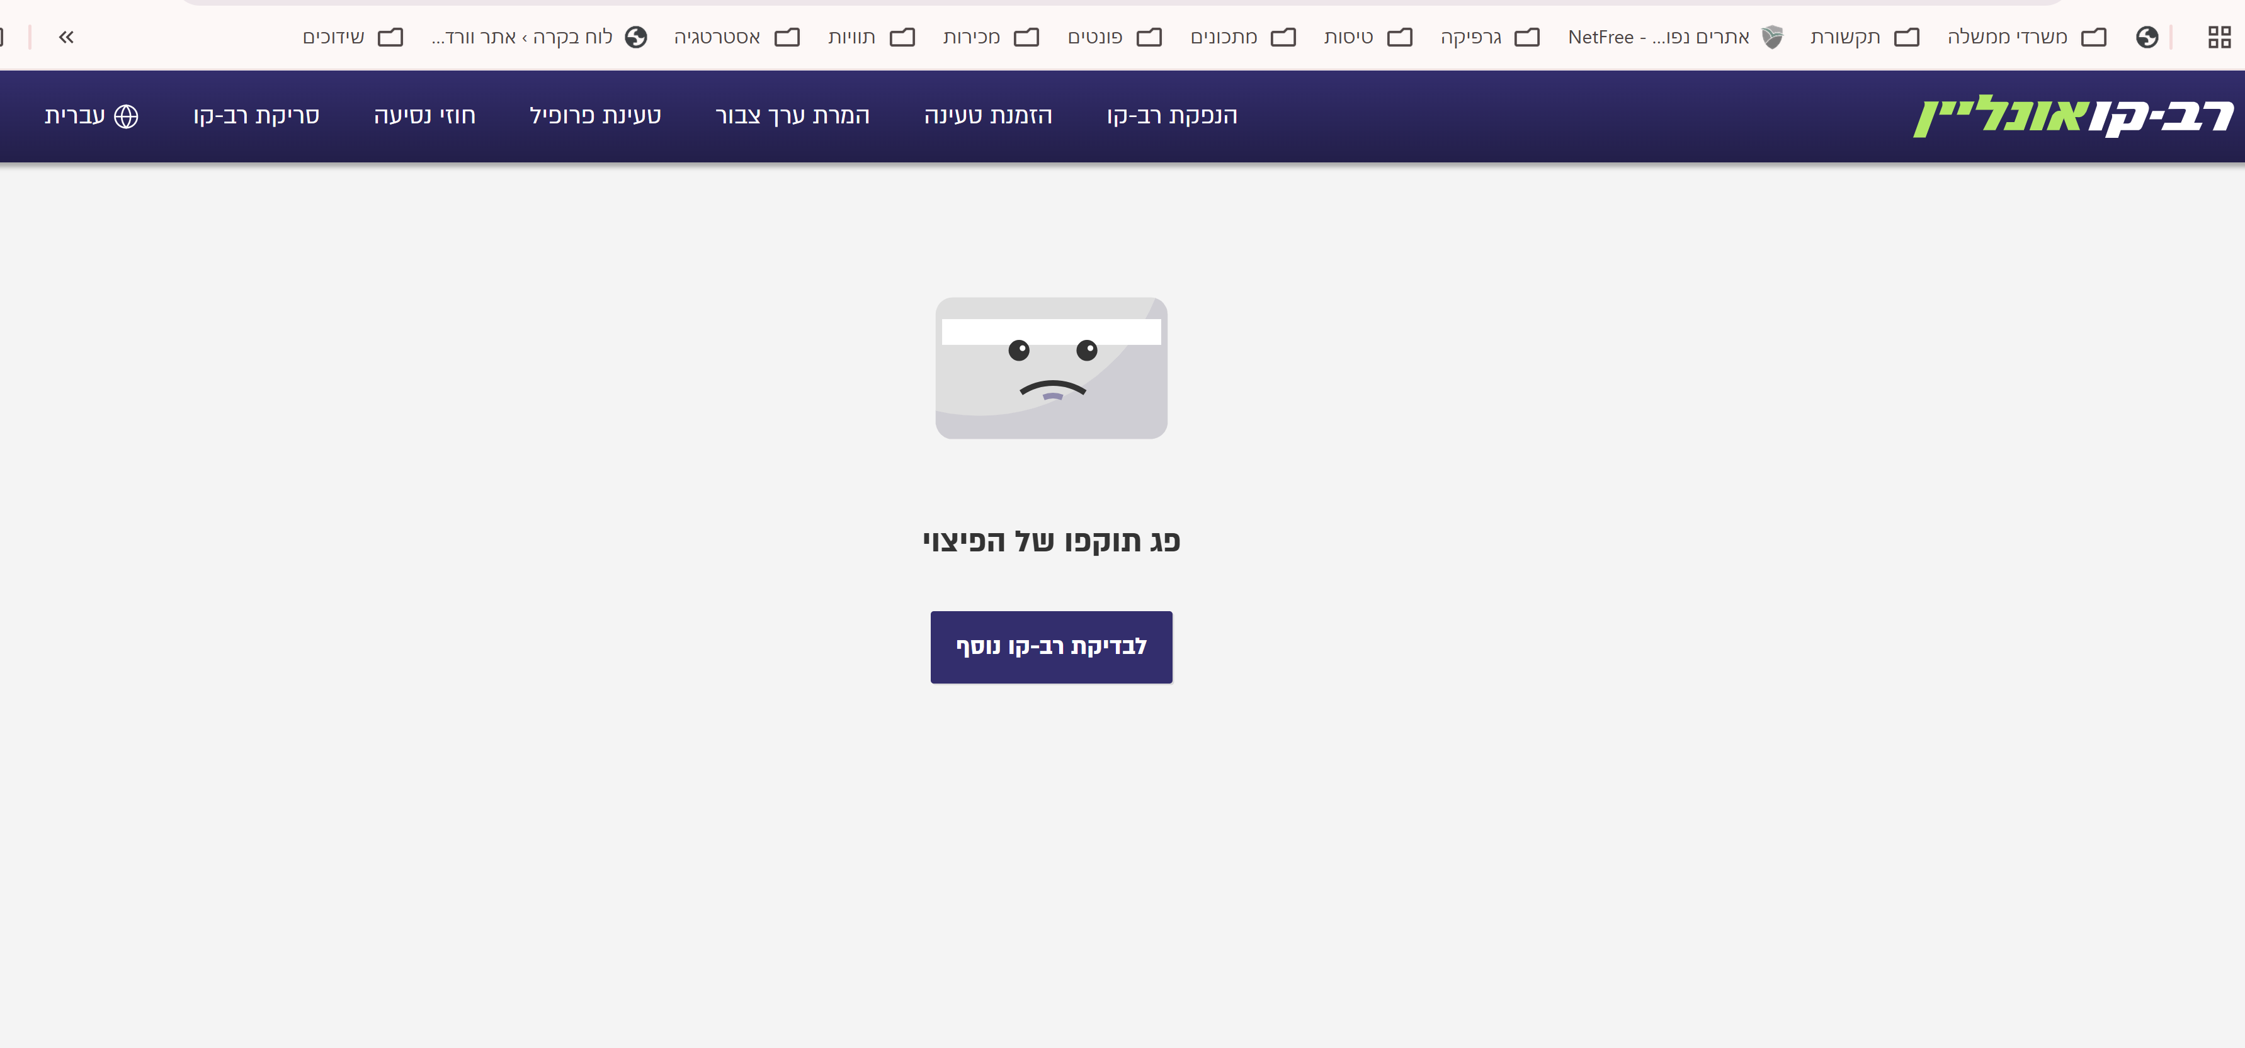The width and height of the screenshot is (2245, 1048).
Task: Click the folder icon of the תקשורת bookmark
Action: [x=1907, y=37]
